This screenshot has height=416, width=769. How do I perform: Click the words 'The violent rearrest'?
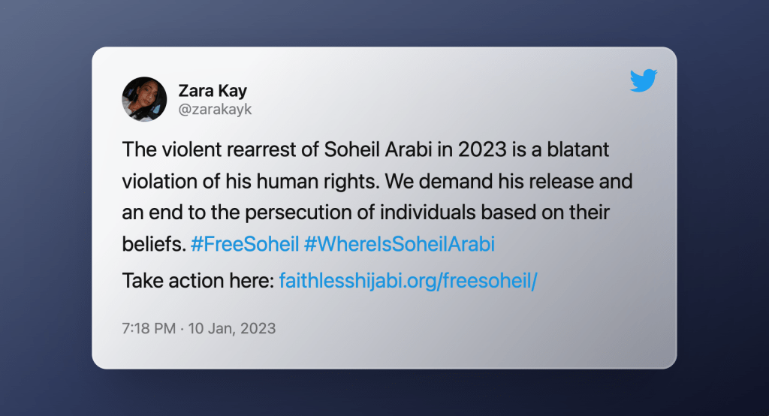[x=210, y=149]
